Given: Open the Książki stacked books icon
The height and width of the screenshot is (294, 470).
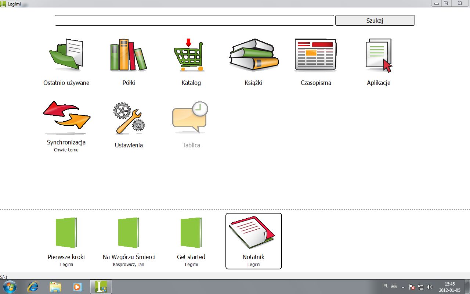Looking at the screenshot, I should click(x=254, y=55).
